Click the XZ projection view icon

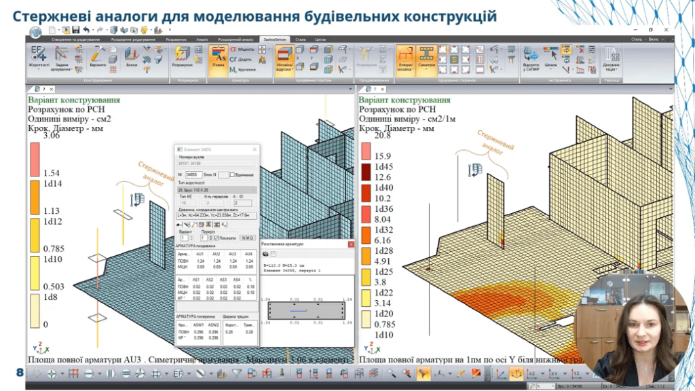coord(531,374)
